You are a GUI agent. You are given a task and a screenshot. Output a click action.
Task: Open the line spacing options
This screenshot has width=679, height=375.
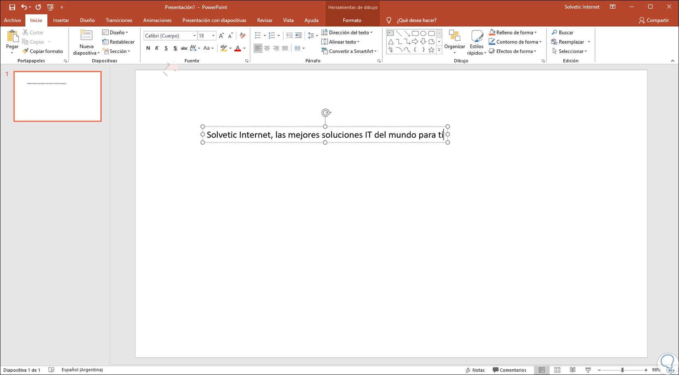[313, 36]
